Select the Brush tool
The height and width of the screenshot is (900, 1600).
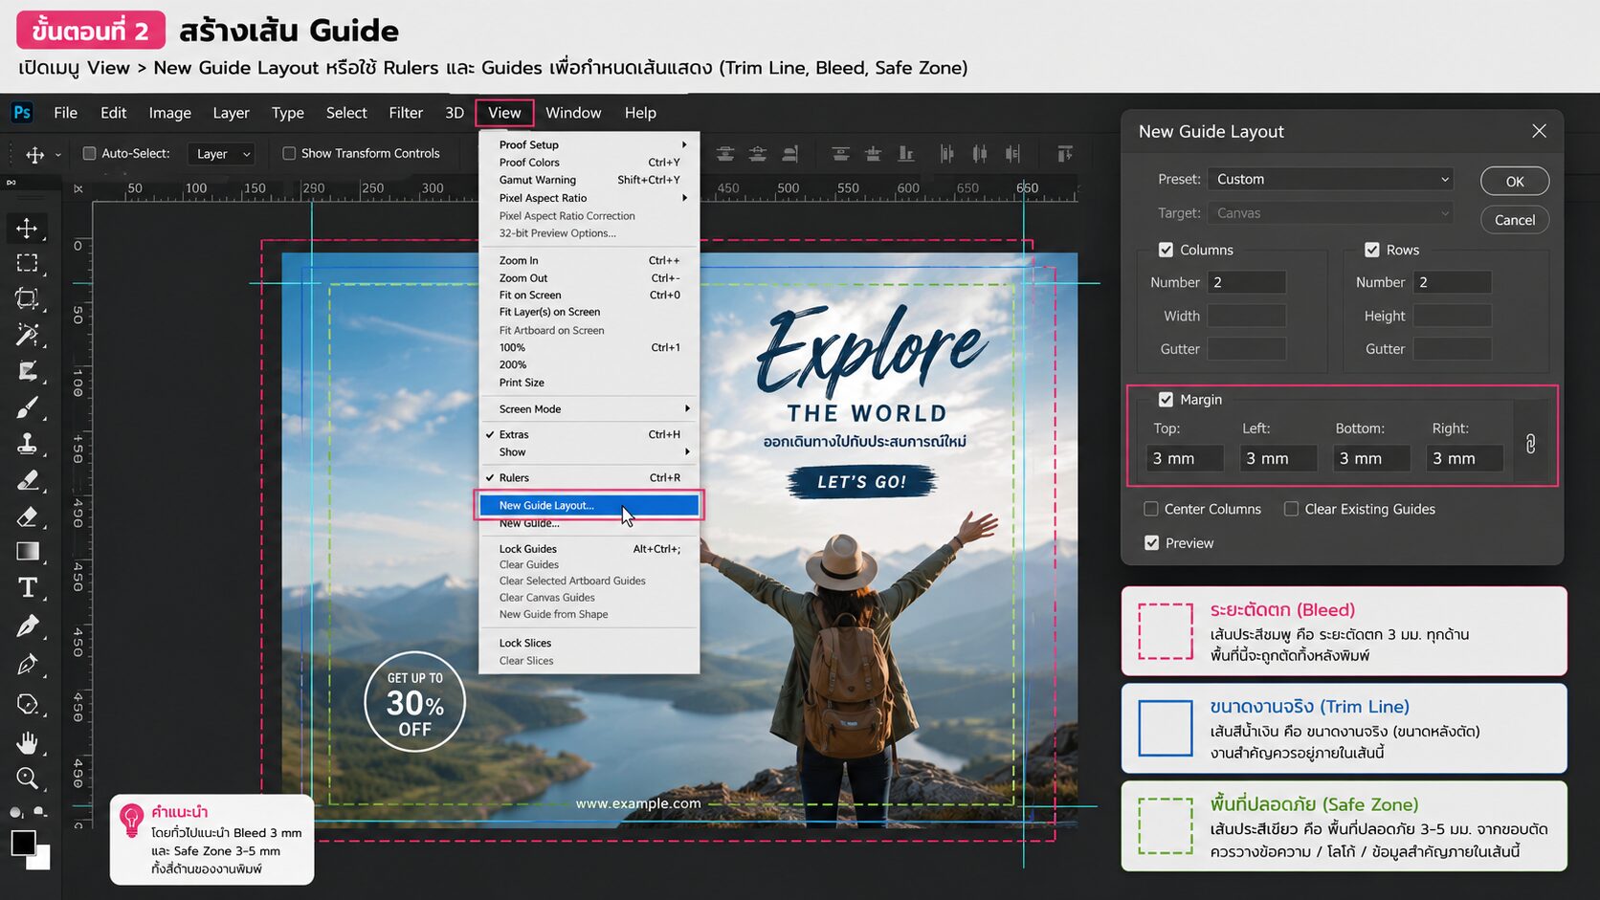pos(27,408)
